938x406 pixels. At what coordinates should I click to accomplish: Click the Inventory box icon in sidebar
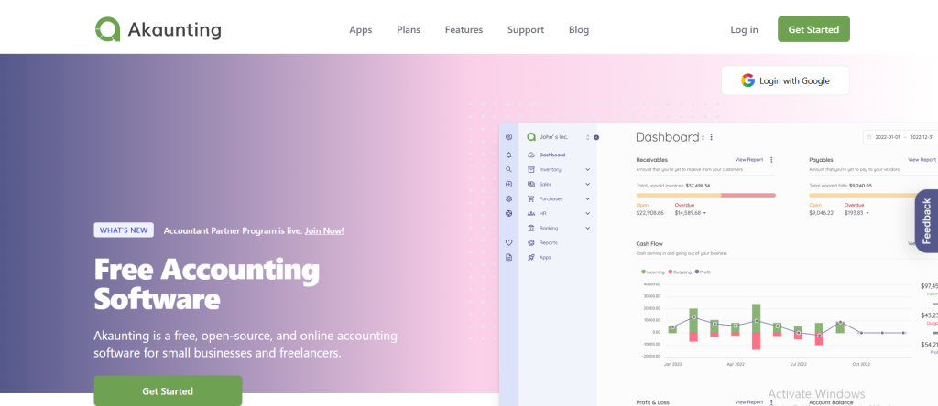(x=531, y=169)
